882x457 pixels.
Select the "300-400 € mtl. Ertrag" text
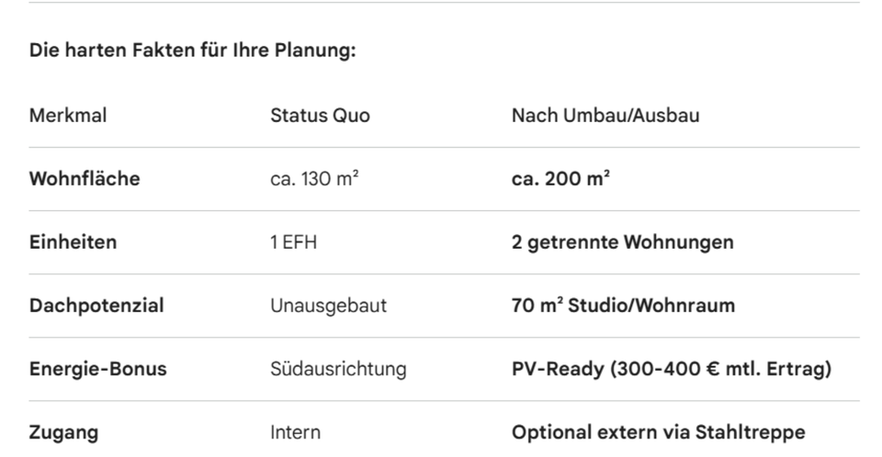coord(718,369)
